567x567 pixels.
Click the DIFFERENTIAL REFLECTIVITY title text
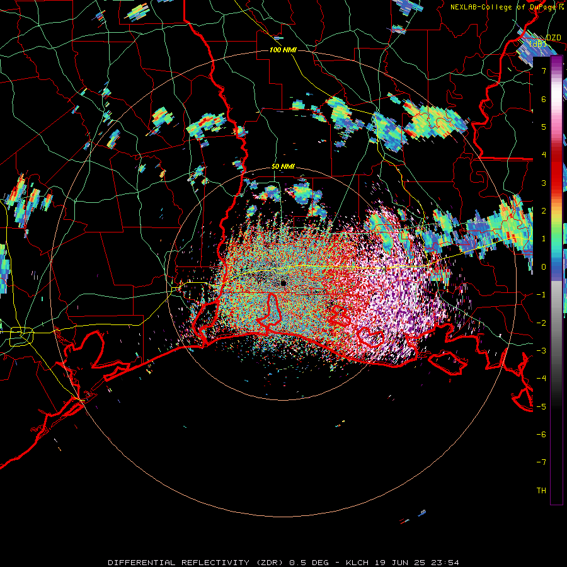point(179,563)
